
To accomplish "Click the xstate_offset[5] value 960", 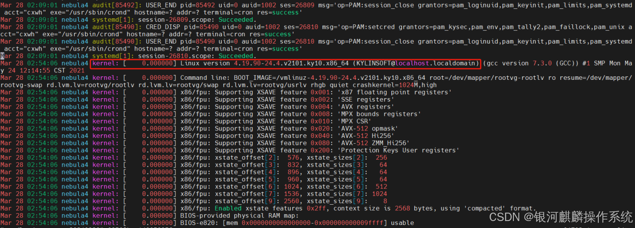I will (294, 179).
